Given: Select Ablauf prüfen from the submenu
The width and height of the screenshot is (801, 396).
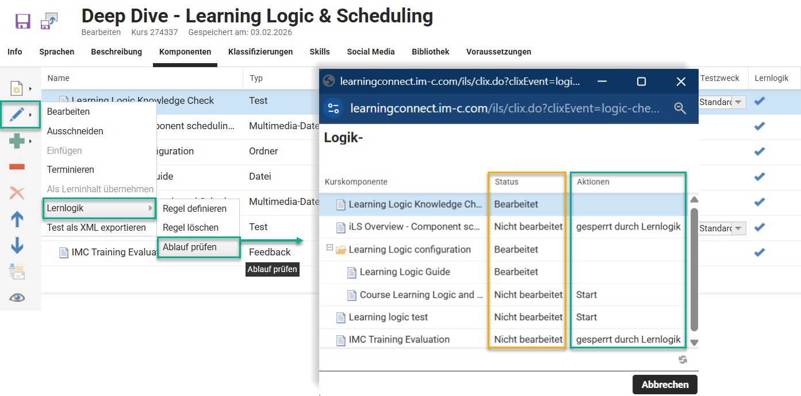Looking at the screenshot, I should (190, 247).
